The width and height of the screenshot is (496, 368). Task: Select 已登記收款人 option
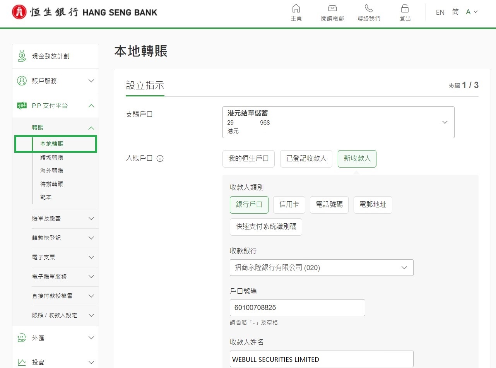(306, 159)
